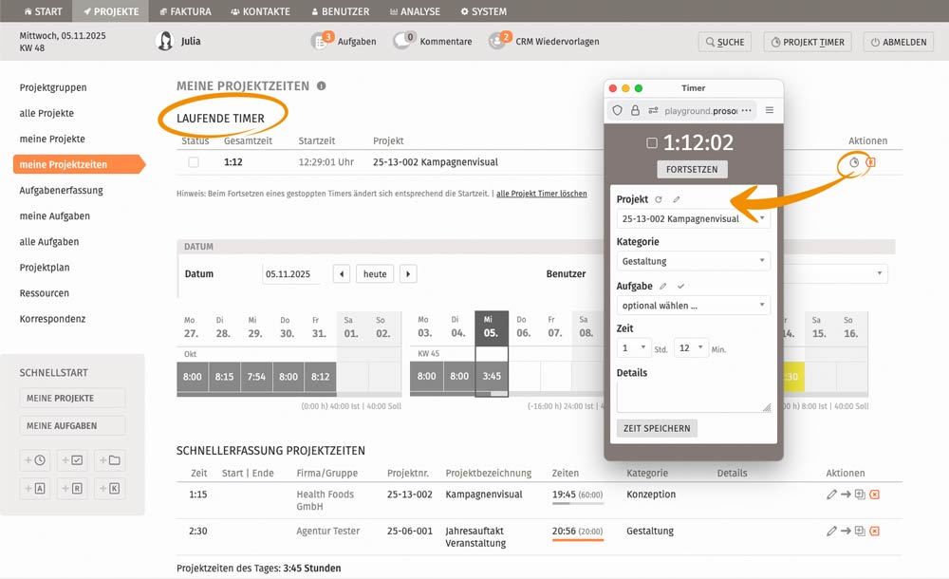Click into the Details text area

click(693, 397)
